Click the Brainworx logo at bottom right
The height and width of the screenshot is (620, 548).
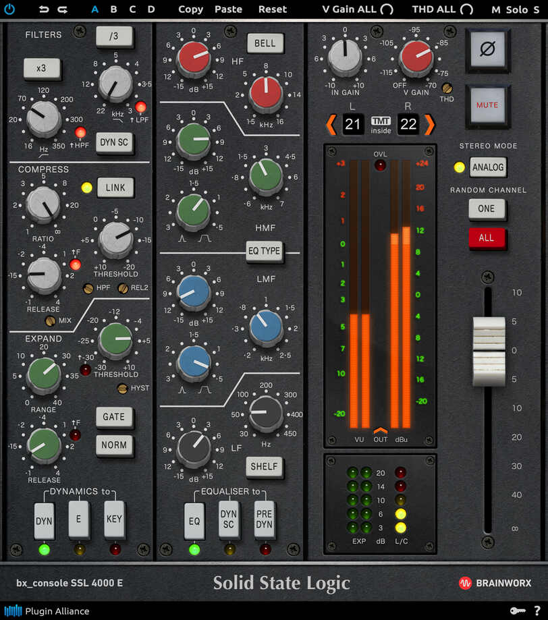[495, 583]
